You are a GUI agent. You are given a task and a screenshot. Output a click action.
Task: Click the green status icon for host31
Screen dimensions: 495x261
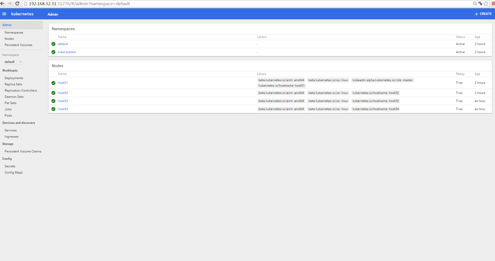tap(53, 83)
